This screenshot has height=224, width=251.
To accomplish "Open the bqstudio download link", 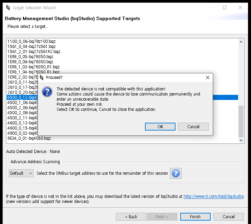I will point(213,196).
